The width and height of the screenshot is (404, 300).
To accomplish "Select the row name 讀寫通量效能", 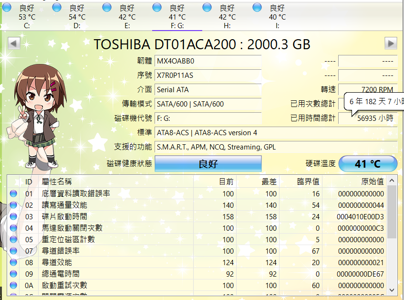I will pyautogui.click(x=64, y=205).
